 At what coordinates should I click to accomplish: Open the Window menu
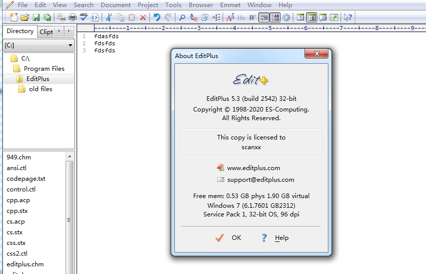259,5
